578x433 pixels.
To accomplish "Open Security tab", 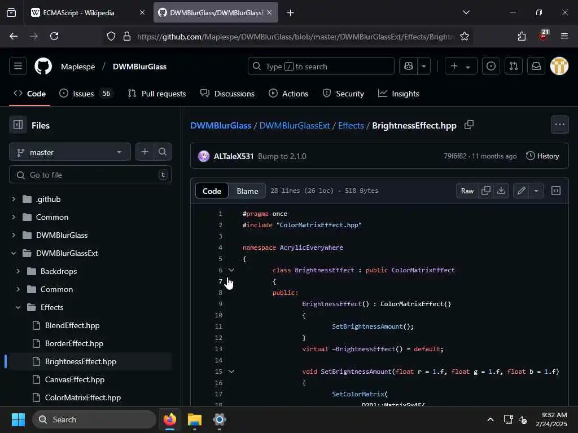I will tap(343, 94).
